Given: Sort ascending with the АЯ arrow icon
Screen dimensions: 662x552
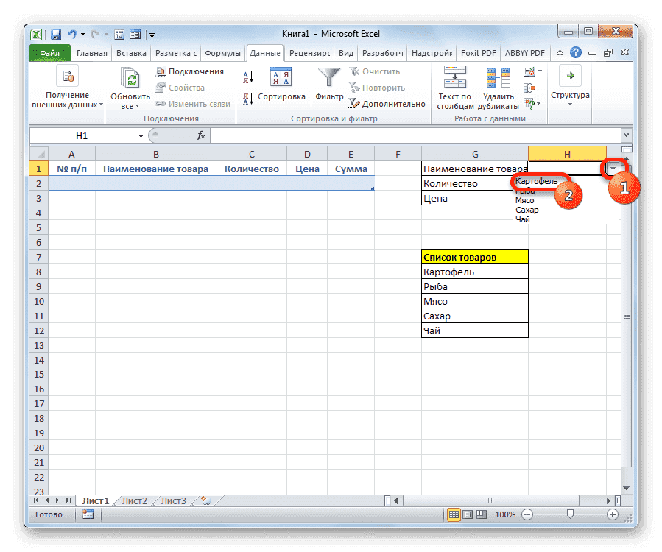Looking at the screenshot, I should 247,76.
